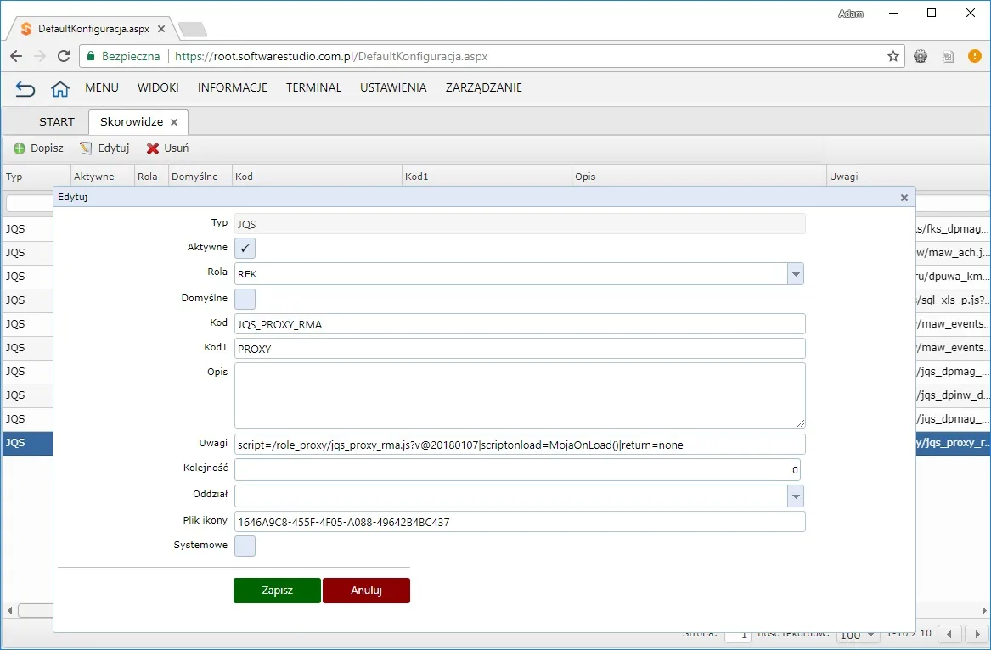Click into the Kod field
The height and width of the screenshot is (650, 991).
point(520,324)
